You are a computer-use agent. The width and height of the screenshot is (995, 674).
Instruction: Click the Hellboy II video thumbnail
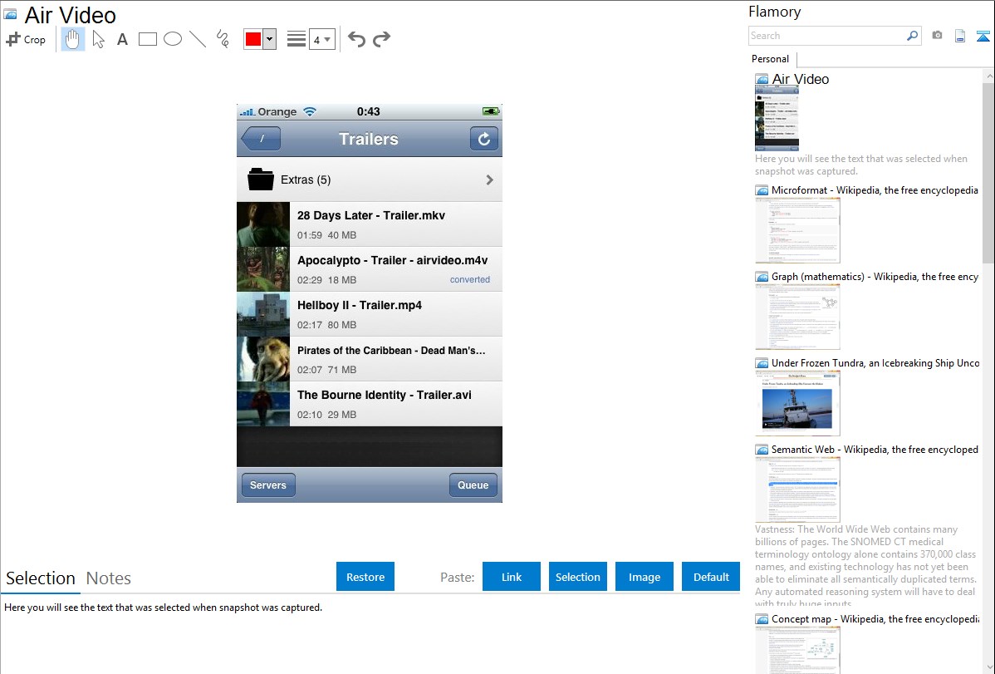pos(263,314)
